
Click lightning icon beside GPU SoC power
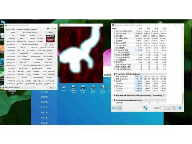[115, 31]
